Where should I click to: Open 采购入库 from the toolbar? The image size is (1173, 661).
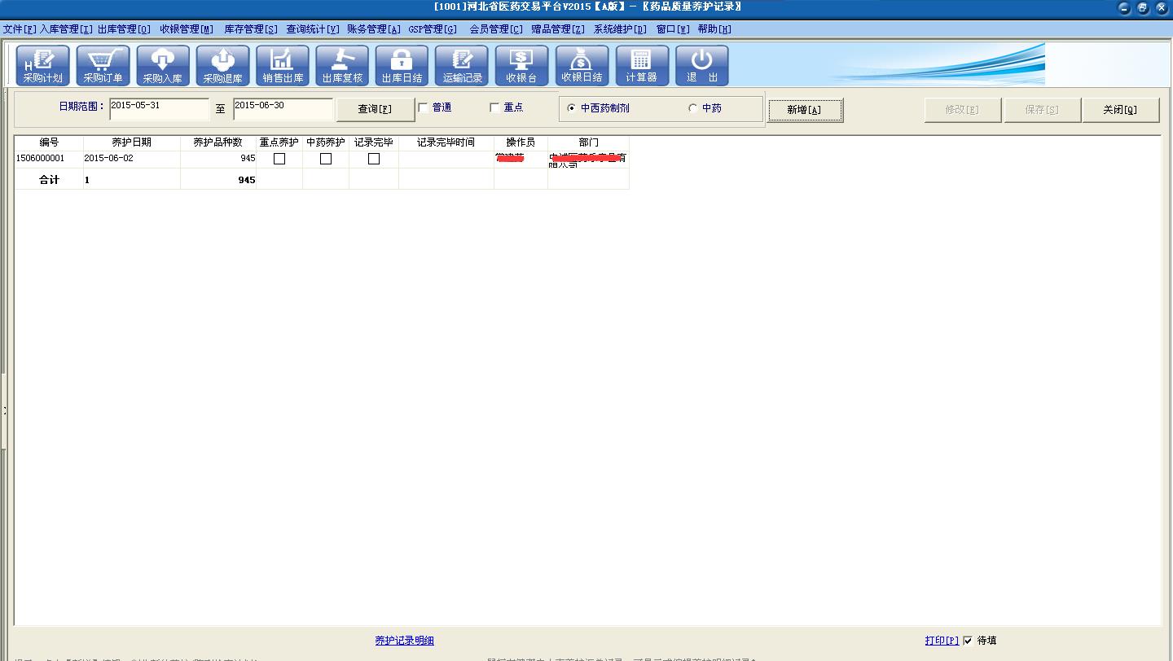163,66
